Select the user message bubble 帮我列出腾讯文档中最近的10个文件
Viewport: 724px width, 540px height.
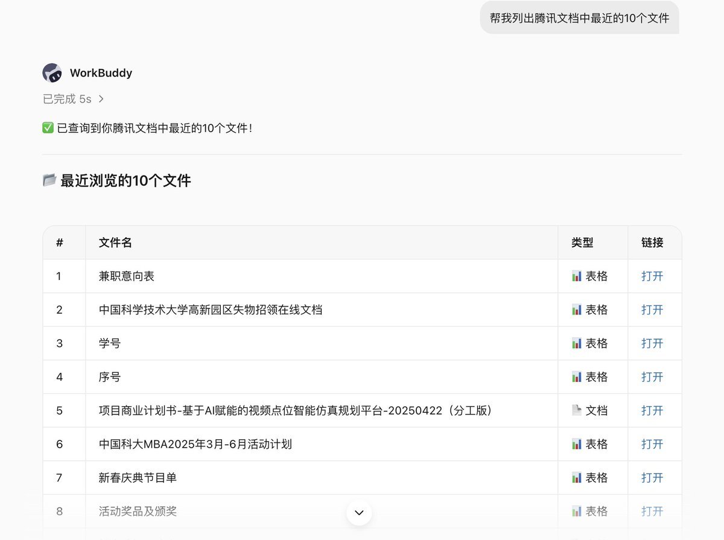click(579, 18)
